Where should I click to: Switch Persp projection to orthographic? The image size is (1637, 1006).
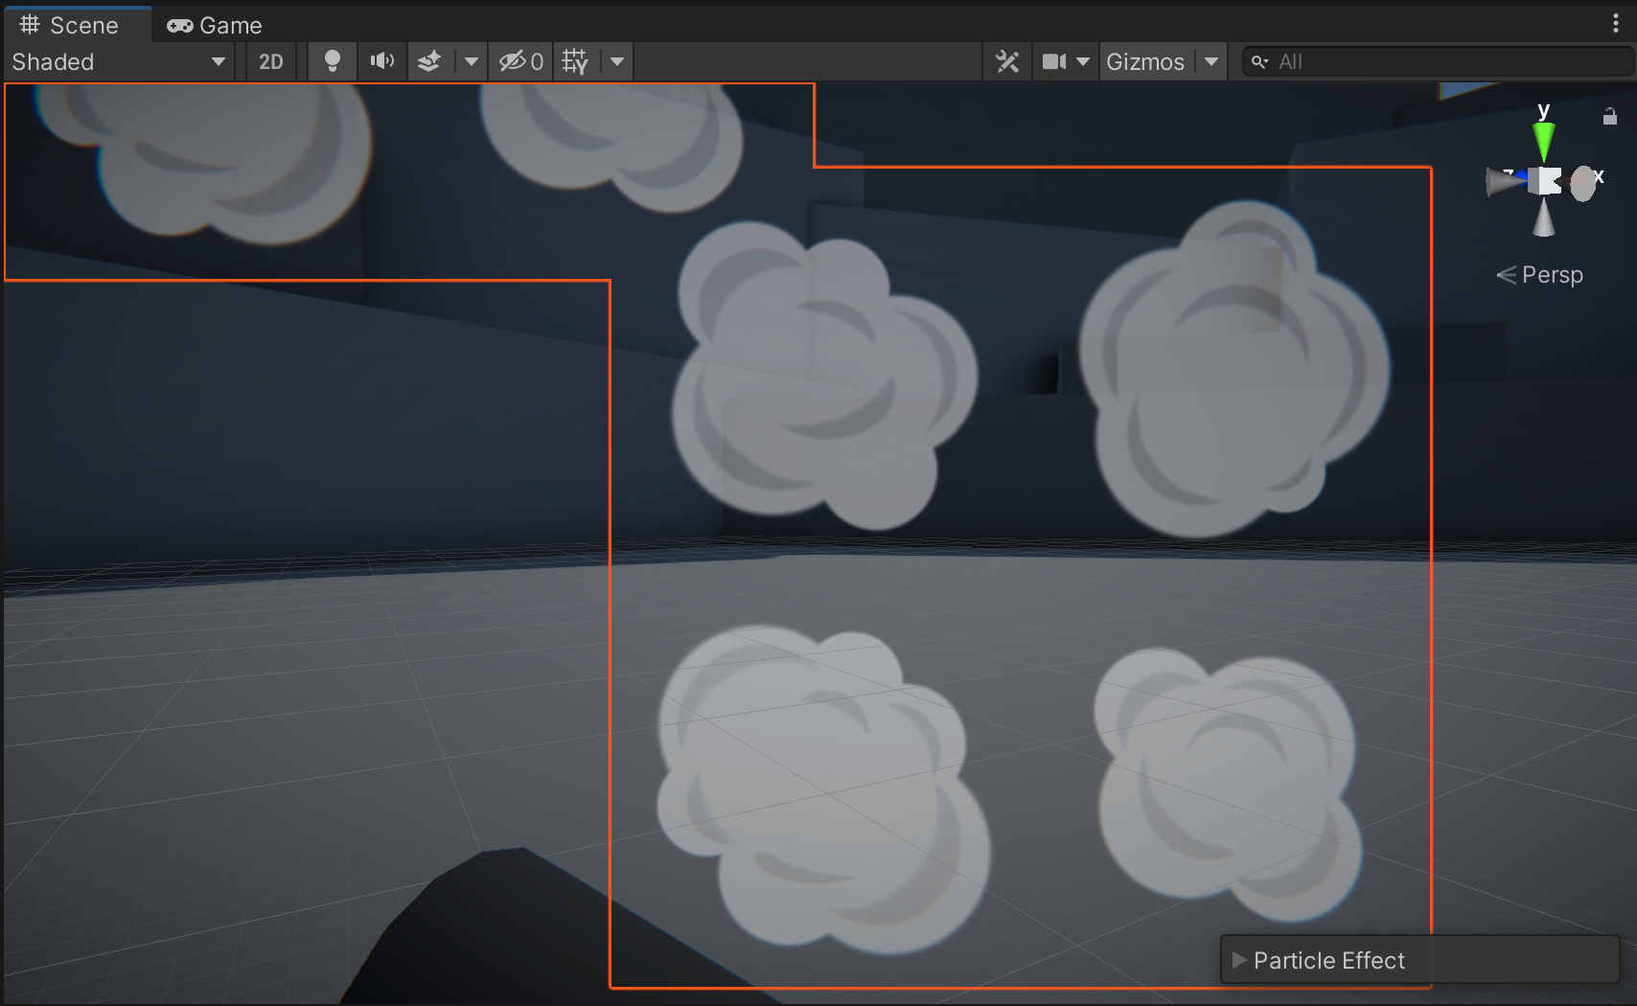[1540, 275]
